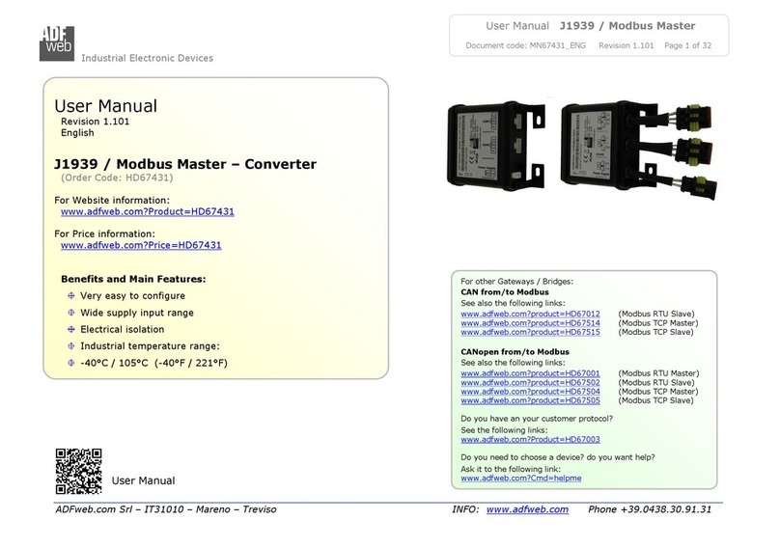Viewport: 780px width, 548px height.
Task: Click the bullet icon beside '-40°C / 105°C'
Action: point(71,363)
